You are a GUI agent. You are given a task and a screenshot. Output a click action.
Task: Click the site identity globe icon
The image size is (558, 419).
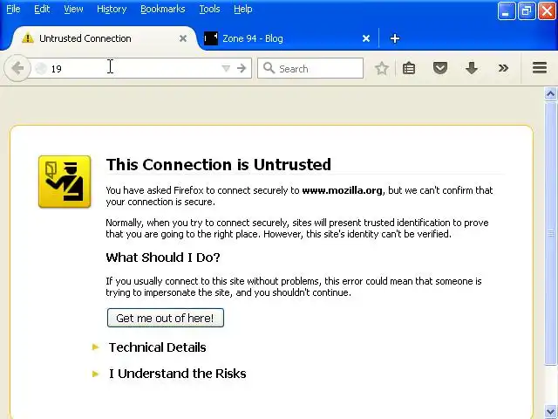tap(41, 68)
